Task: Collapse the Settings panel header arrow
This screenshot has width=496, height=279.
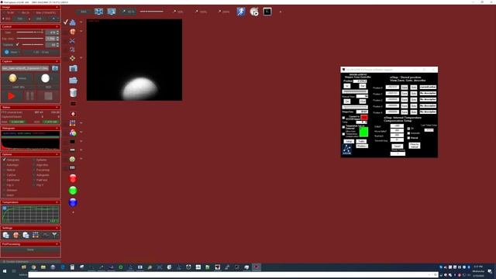Action: 57,228
